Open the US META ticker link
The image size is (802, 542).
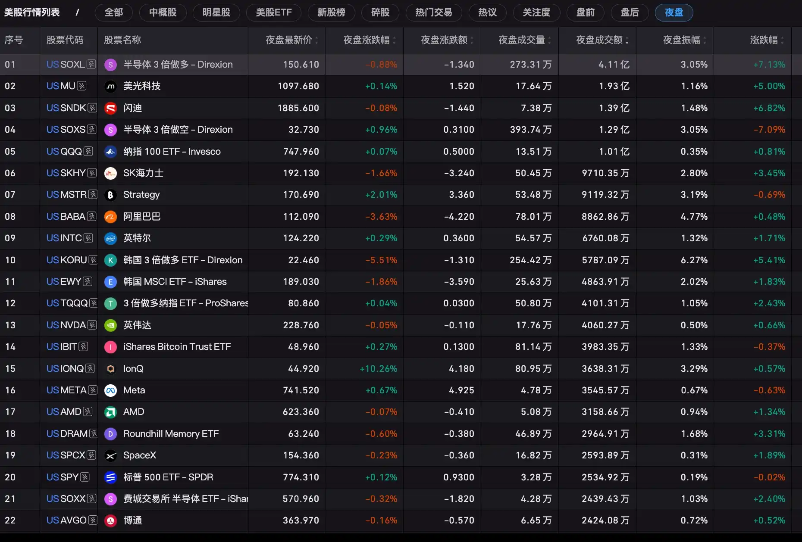point(67,390)
